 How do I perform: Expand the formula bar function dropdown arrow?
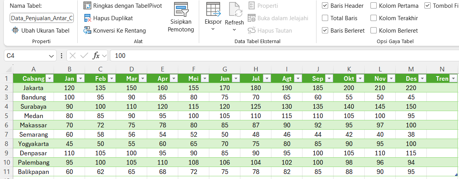coord(104,56)
